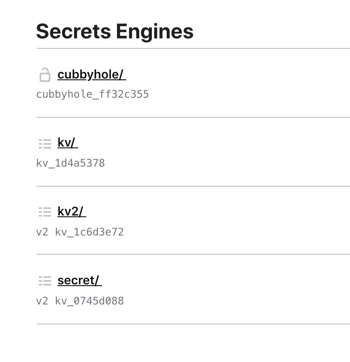This screenshot has height=362, width=350.
Task: Open the cubbyhole/ secrets engine
Action: pyautogui.click(x=92, y=75)
